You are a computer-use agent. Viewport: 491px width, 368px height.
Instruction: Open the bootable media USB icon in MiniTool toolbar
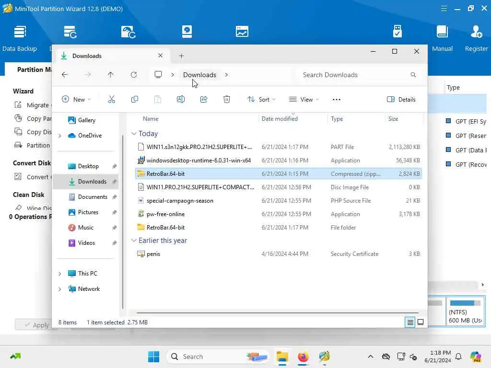tap(397, 31)
